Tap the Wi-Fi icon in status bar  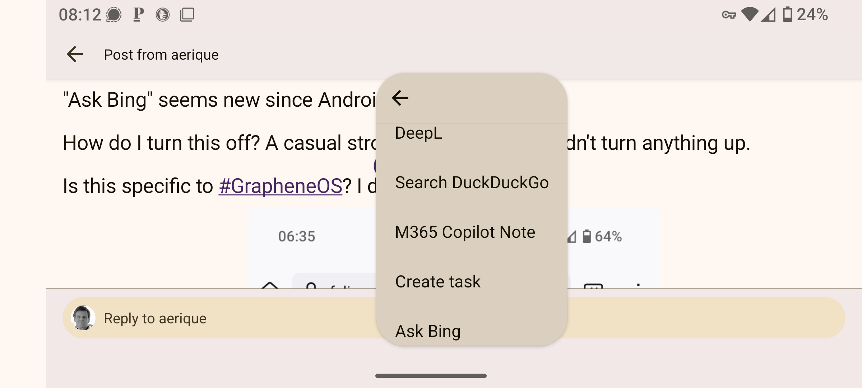coord(750,15)
